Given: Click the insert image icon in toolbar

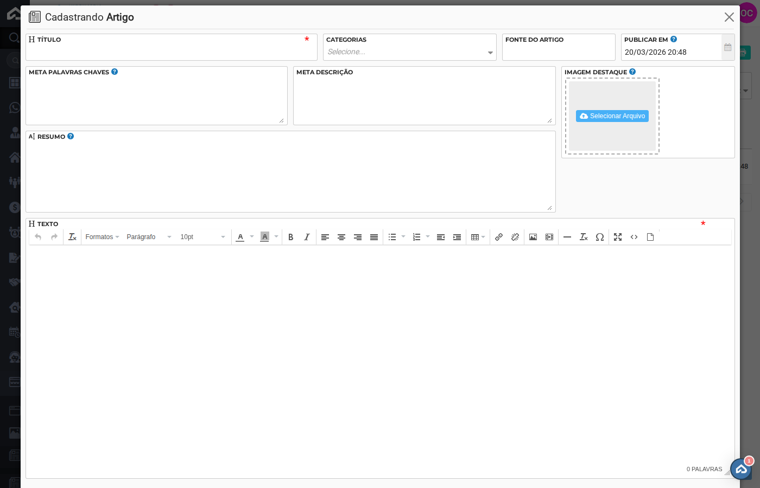Looking at the screenshot, I should pos(533,237).
